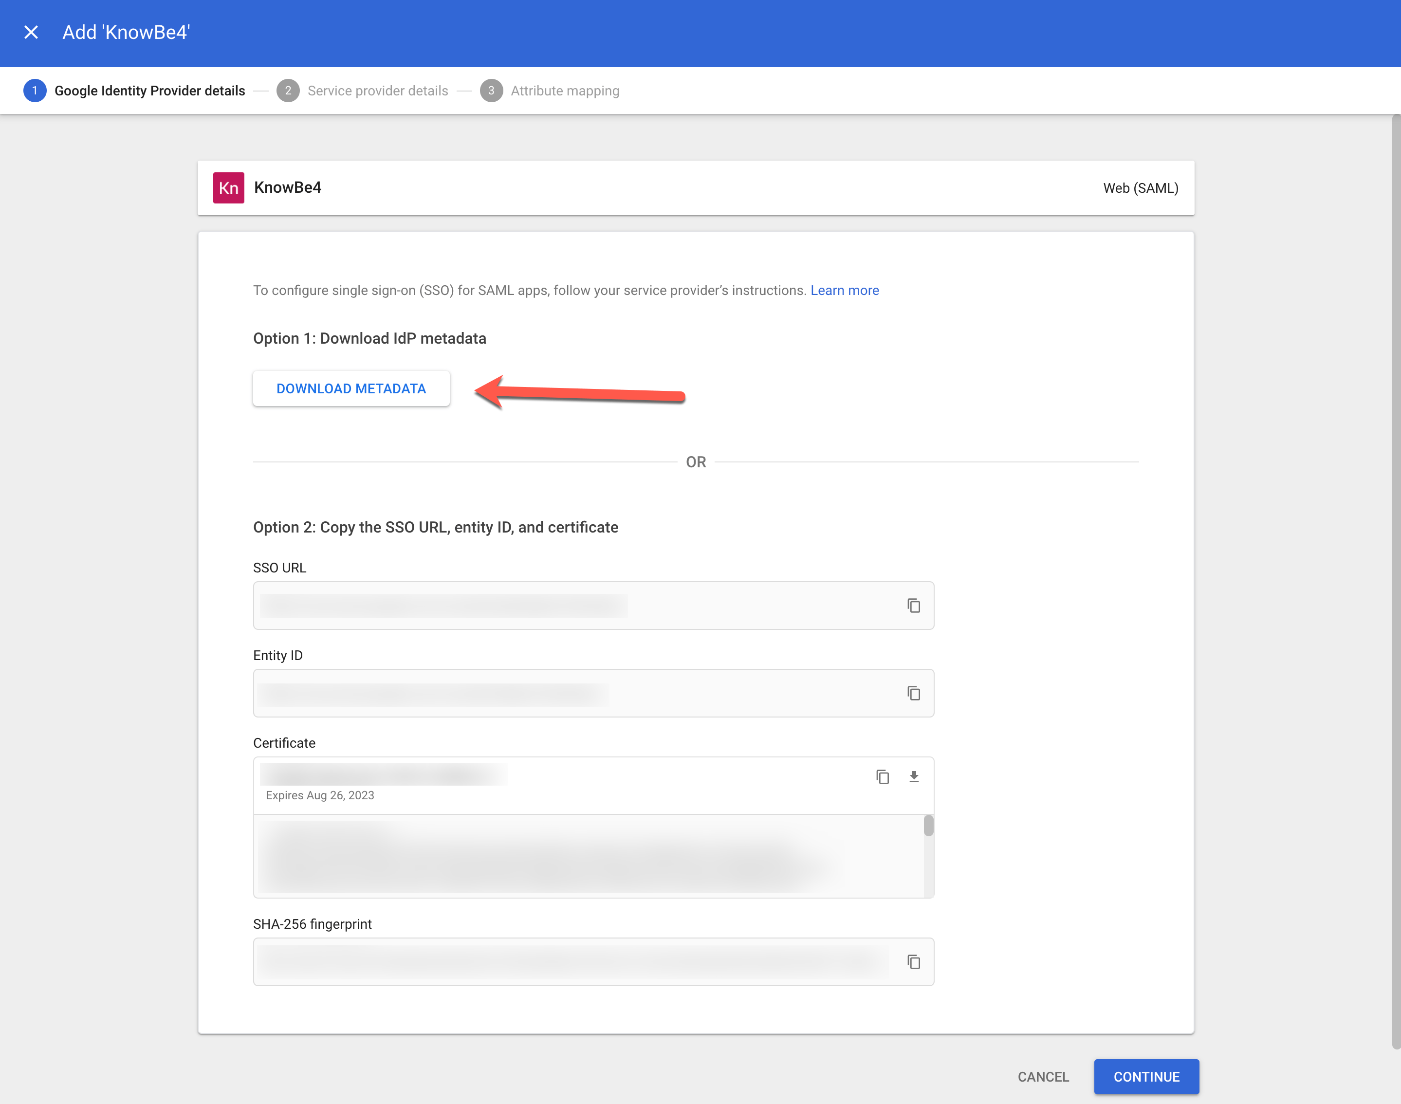Click DOWNLOAD METADATA
The height and width of the screenshot is (1104, 1401).
point(351,388)
